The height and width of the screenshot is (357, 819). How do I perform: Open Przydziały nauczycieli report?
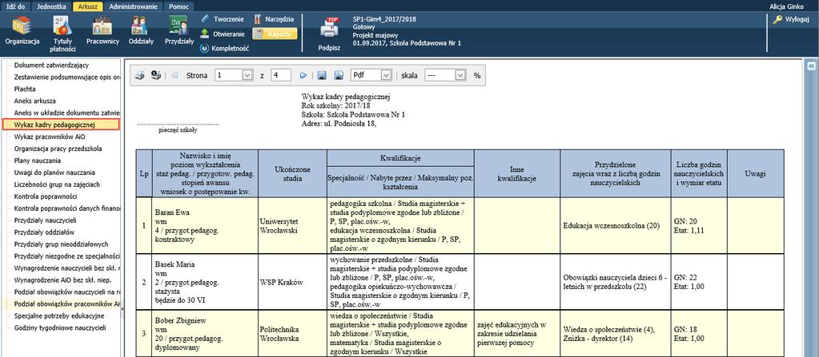pos(46,220)
